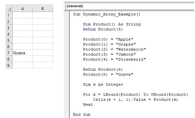Click the End Sub line
This screenshot has height=118, width=195.
point(82,115)
